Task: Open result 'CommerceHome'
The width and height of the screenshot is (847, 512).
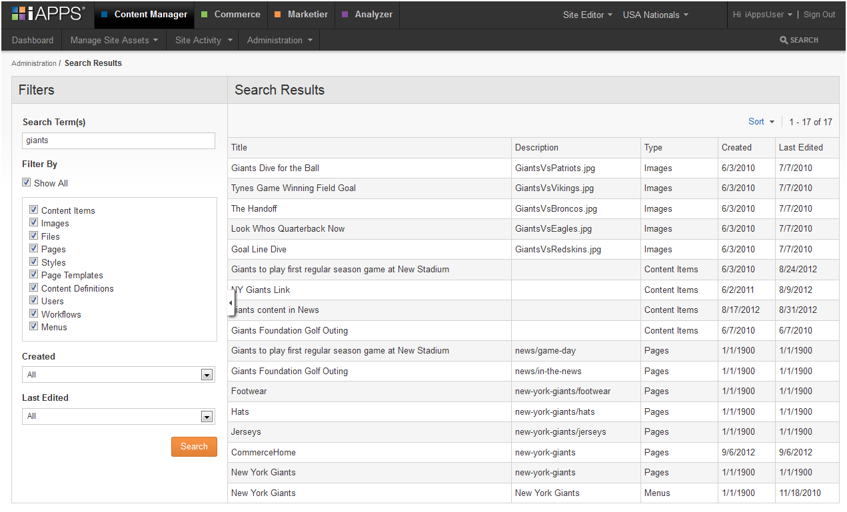Action: coord(263,453)
